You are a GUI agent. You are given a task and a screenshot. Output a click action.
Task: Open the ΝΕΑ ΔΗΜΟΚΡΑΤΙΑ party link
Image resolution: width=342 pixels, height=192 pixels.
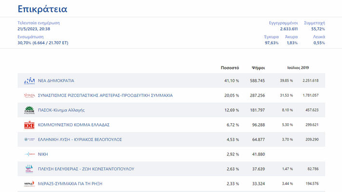[56, 81]
